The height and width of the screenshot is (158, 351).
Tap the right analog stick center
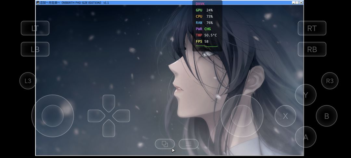(x=242, y=116)
